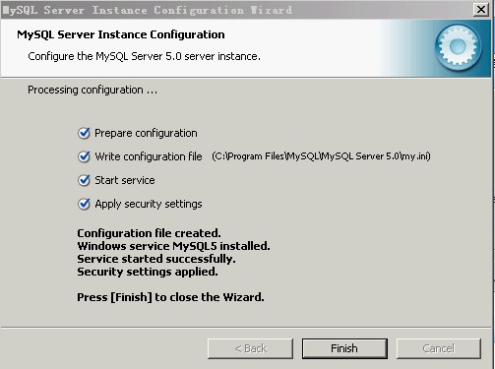495x369 pixels.
Task: Select the Prepare configuration step label
Action: coord(146,133)
